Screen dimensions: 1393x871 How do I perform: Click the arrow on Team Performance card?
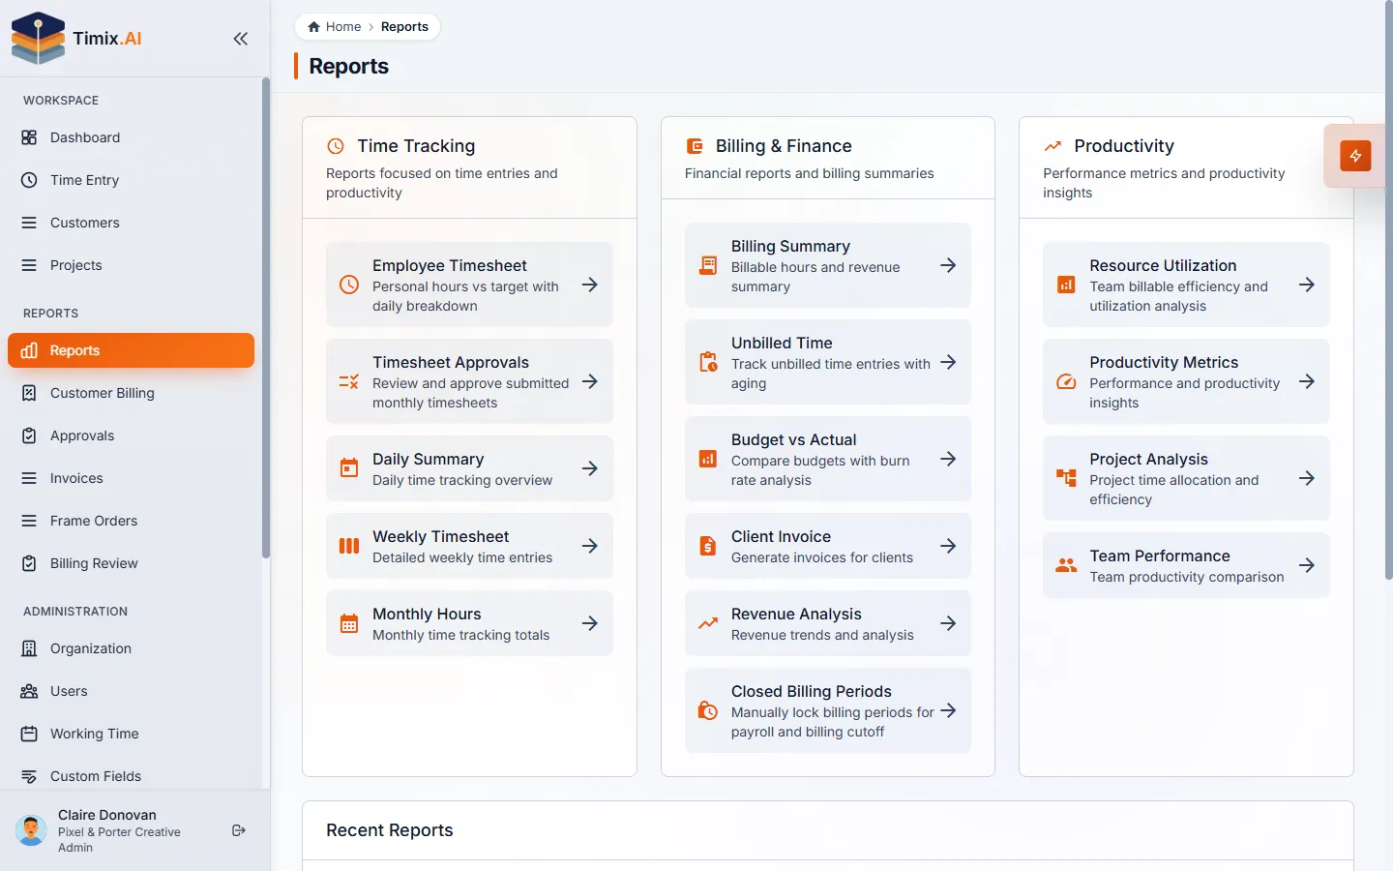pos(1307,565)
